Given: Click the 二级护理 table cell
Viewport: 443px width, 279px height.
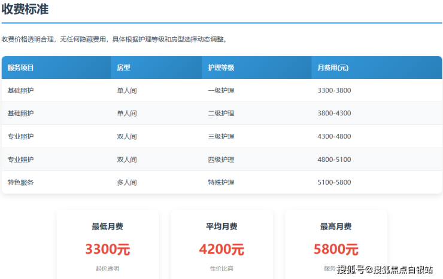Looking at the screenshot, I should coord(221,113).
